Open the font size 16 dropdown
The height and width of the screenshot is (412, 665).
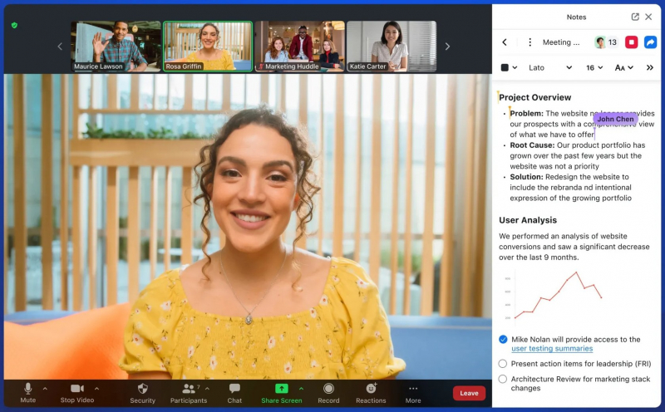[x=594, y=67]
